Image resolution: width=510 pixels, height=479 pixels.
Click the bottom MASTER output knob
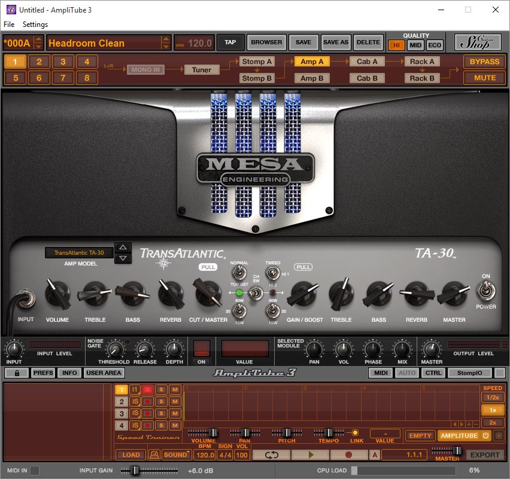tap(432, 349)
